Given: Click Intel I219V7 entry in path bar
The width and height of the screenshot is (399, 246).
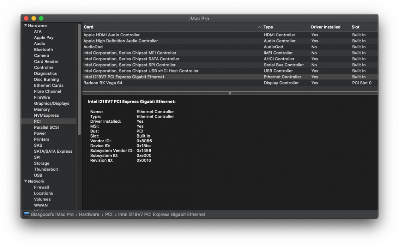Looking at the screenshot, I should tap(162, 214).
